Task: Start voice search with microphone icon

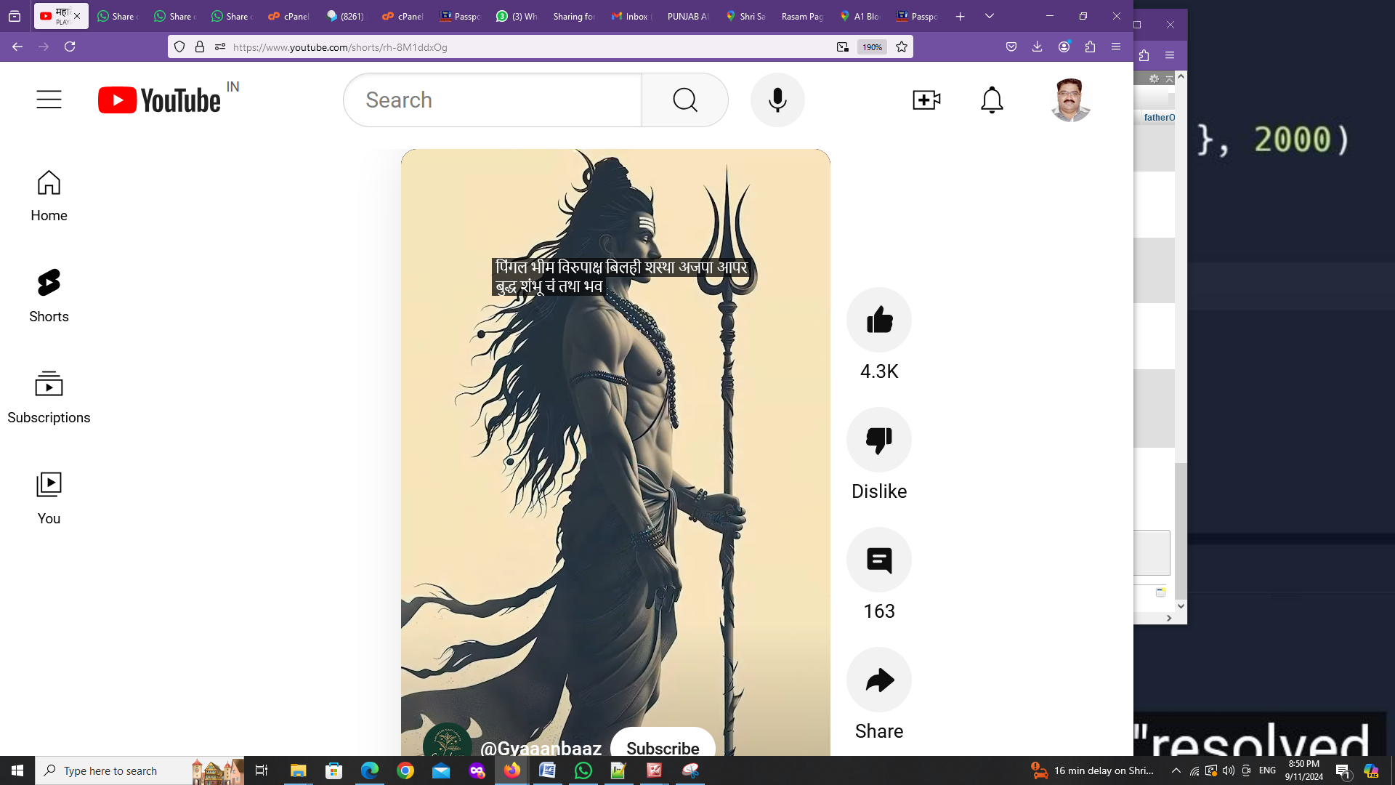Action: pos(777,100)
